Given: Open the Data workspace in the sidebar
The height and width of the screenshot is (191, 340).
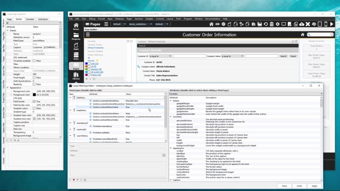Looking at the screenshot, I should click(x=76, y=56).
